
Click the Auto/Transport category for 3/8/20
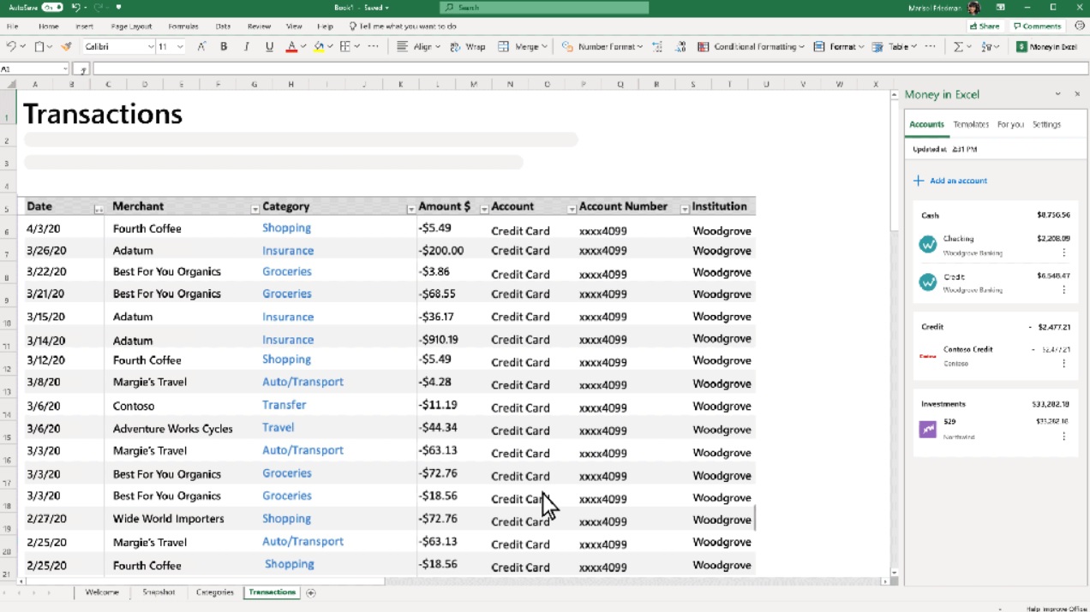pyautogui.click(x=302, y=382)
